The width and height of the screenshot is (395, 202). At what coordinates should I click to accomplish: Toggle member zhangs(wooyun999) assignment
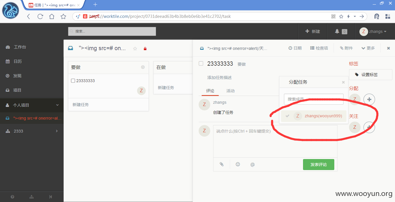click(314, 116)
